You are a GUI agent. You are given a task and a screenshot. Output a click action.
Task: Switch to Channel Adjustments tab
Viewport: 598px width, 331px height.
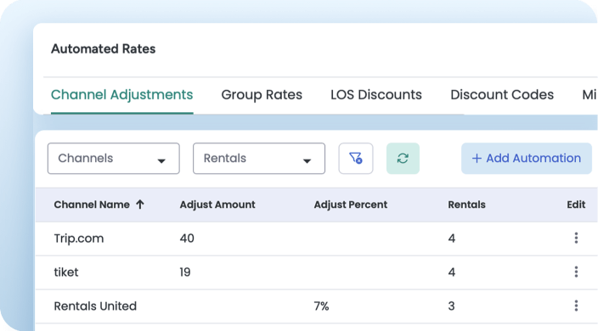[x=122, y=95]
